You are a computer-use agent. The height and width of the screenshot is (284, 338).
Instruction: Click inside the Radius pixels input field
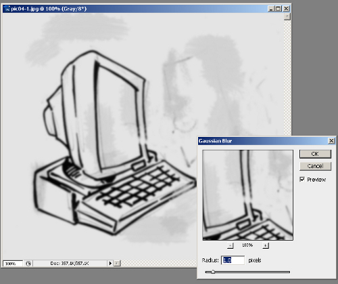coord(233,260)
